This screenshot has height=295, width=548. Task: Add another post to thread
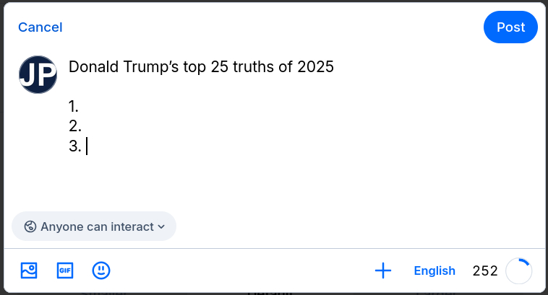(383, 270)
